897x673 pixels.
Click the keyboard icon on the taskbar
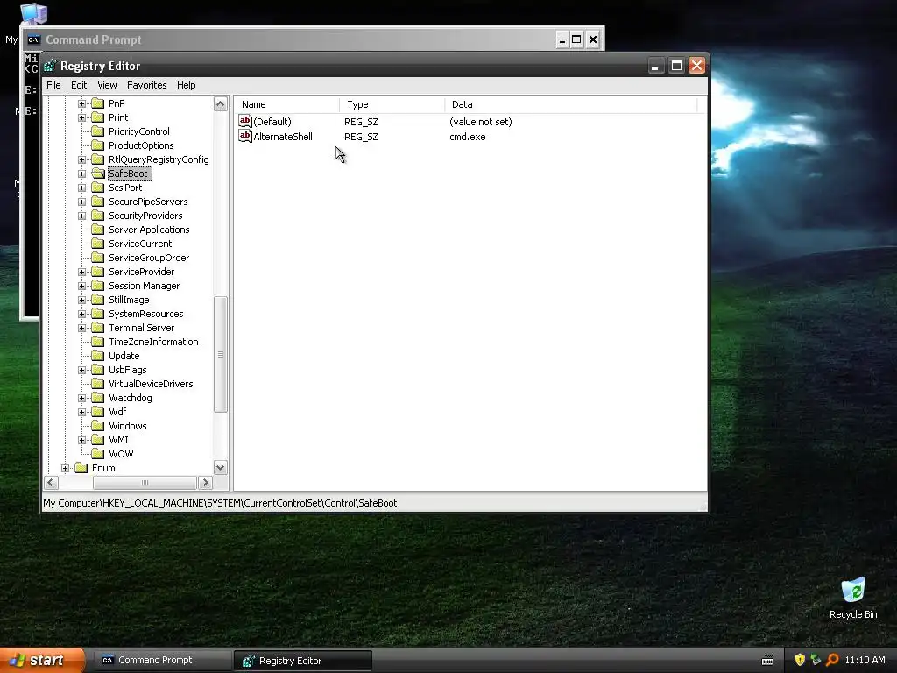click(767, 661)
